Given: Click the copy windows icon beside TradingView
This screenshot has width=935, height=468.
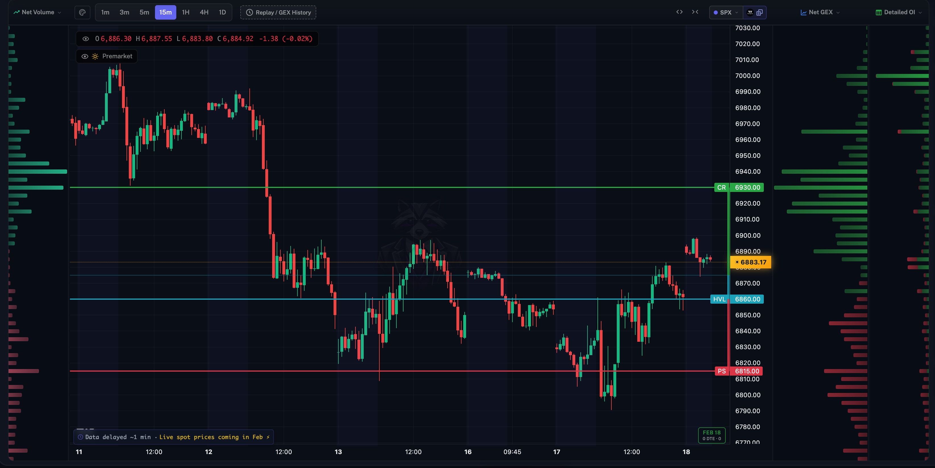Looking at the screenshot, I should click(x=760, y=12).
